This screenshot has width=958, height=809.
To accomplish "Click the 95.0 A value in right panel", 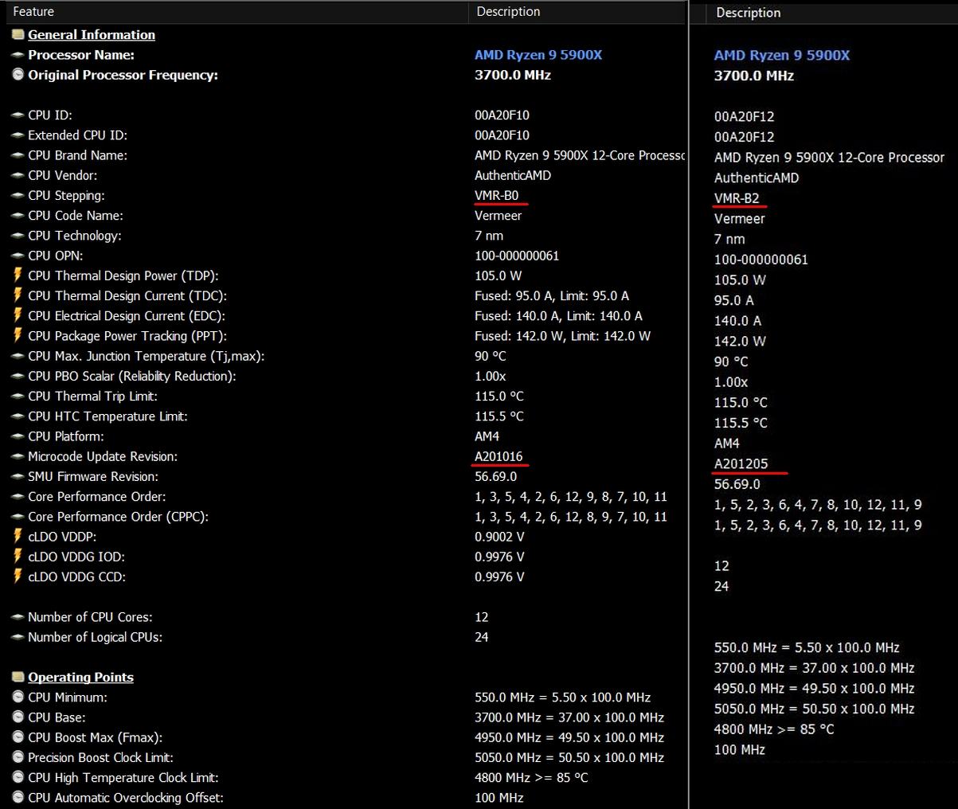I will click(x=733, y=300).
